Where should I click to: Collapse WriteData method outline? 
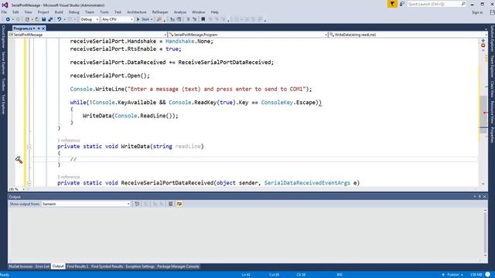tap(29, 147)
